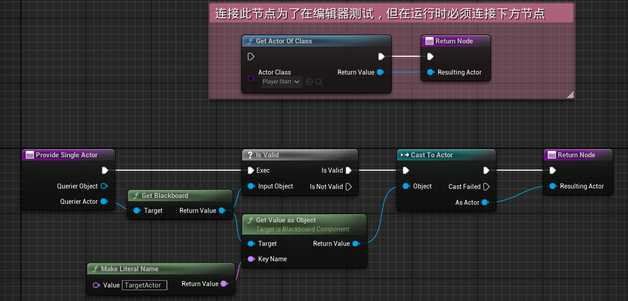Screen dimensions: 628x301
Task: Click the Cast Failed execution pin
Action: tap(486, 187)
